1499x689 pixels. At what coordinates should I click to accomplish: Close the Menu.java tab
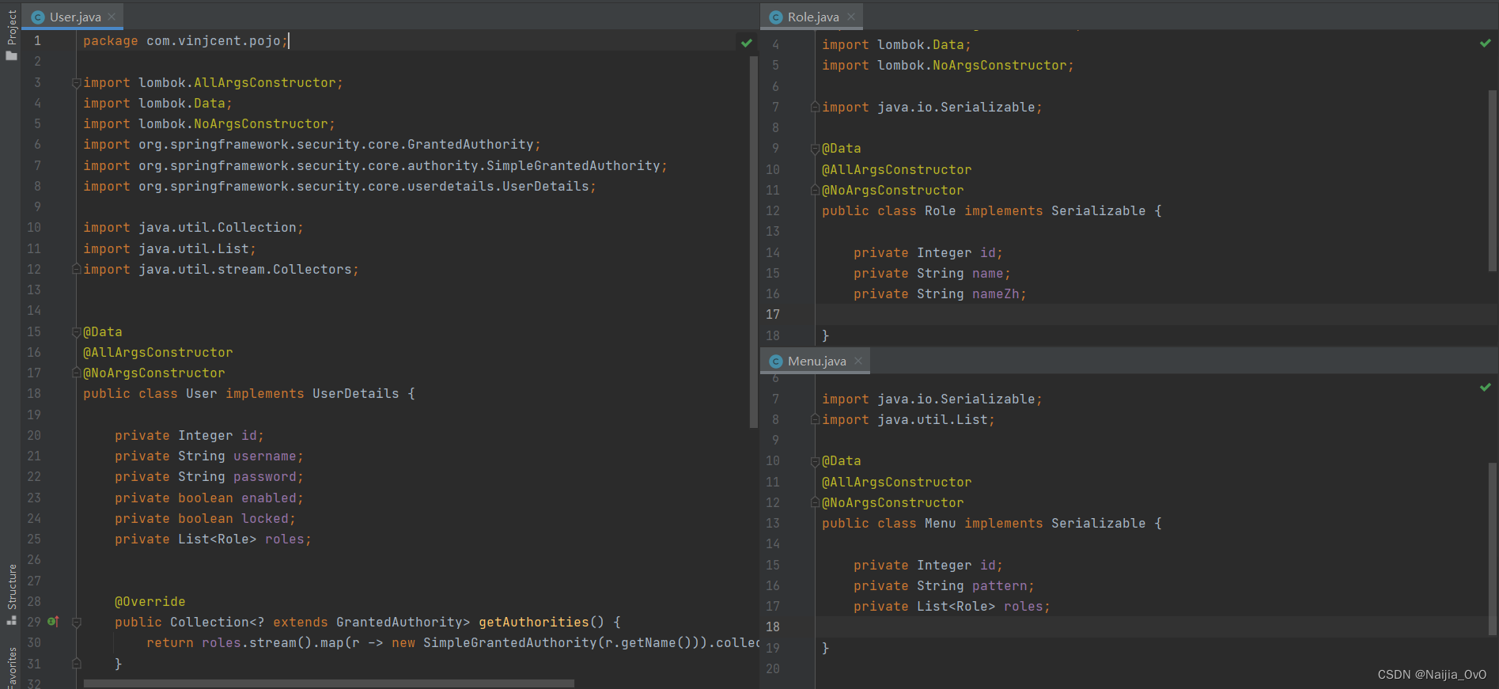coord(858,361)
